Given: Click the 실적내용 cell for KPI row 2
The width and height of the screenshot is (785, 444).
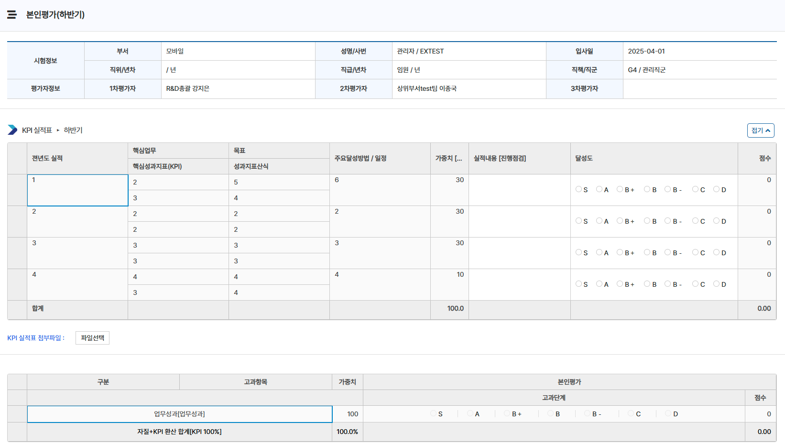Looking at the screenshot, I should [520, 222].
